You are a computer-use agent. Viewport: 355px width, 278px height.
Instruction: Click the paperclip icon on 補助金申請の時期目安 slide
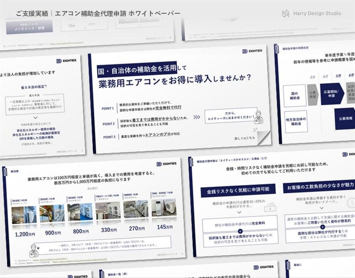pos(277,49)
